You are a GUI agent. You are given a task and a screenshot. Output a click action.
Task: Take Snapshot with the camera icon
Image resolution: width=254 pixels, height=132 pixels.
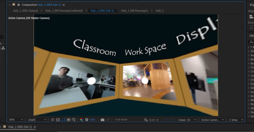coord(103,120)
